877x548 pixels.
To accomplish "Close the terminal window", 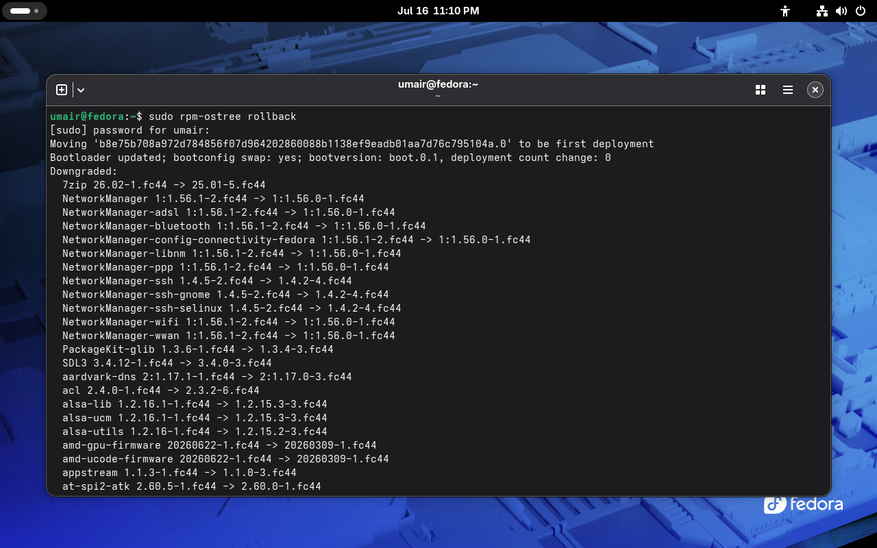I will coord(815,90).
